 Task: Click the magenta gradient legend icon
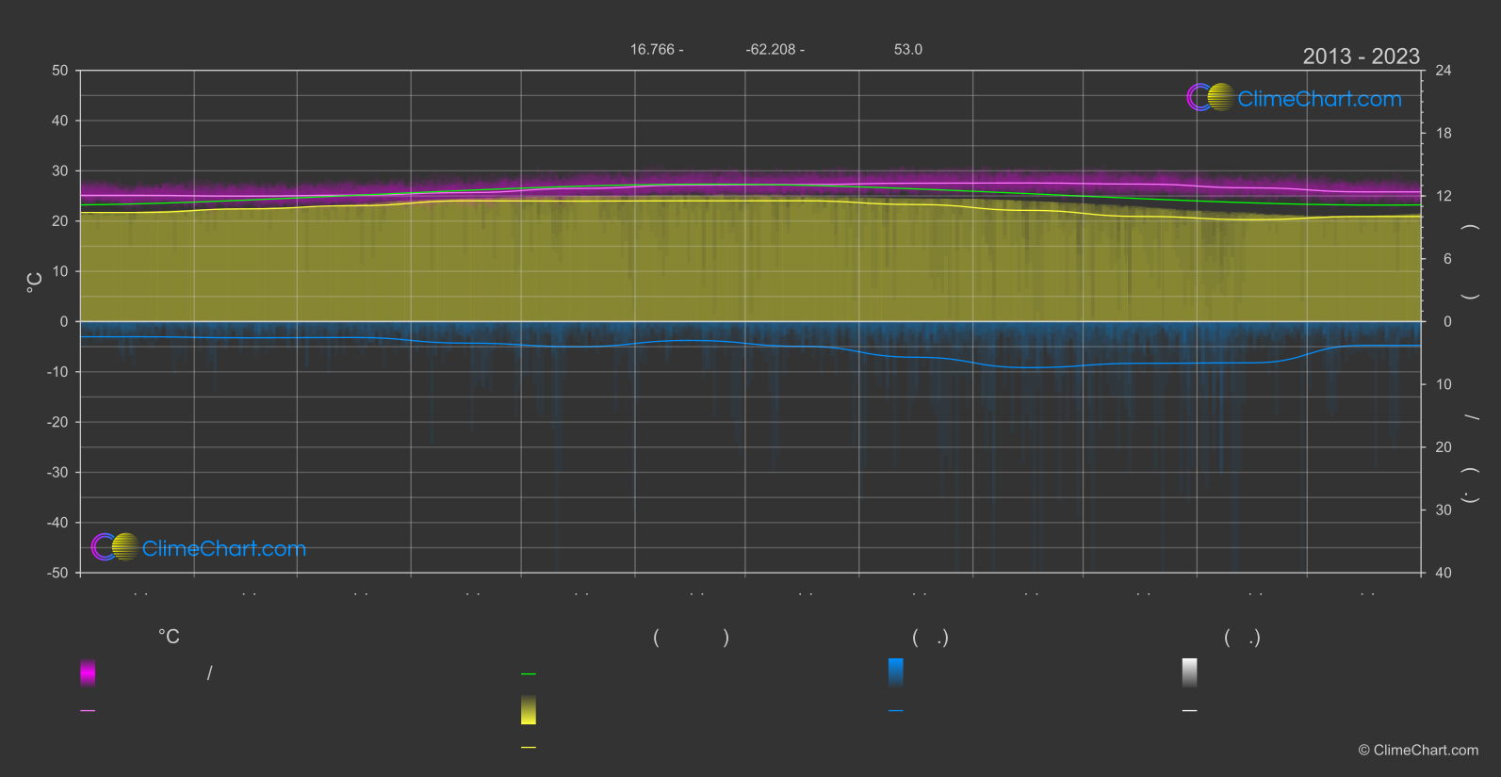[88, 672]
